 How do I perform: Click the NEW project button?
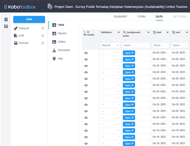click(29, 19)
